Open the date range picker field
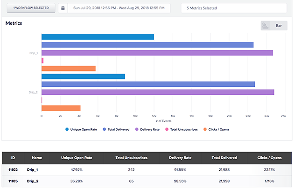The image size is (294, 189). point(118,8)
